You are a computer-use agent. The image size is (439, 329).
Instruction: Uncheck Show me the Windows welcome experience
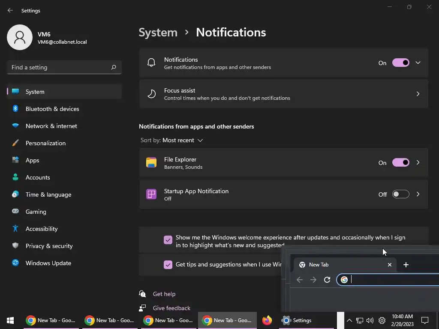[x=168, y=240]
